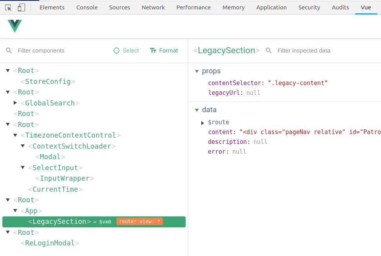
Task: Select the ContextSwitchLoader component
Action: [72, 146]
